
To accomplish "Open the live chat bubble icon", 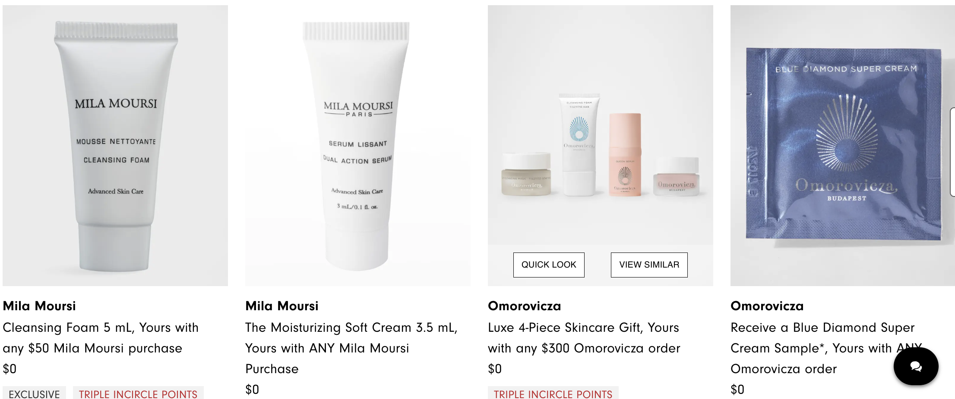I will (916, 366).
